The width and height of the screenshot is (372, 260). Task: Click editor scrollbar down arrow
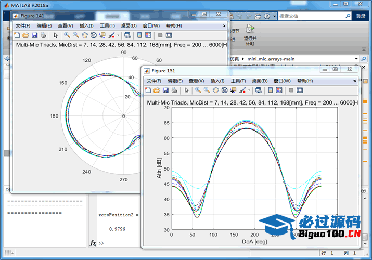tap(365, 244)
